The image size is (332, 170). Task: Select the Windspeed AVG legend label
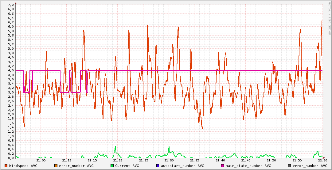tap(23, 166)
